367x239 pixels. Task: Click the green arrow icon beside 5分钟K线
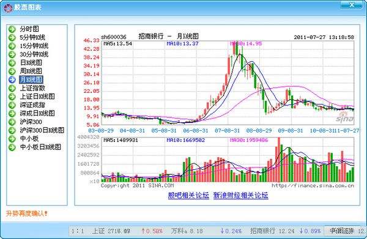pos(12,37)
